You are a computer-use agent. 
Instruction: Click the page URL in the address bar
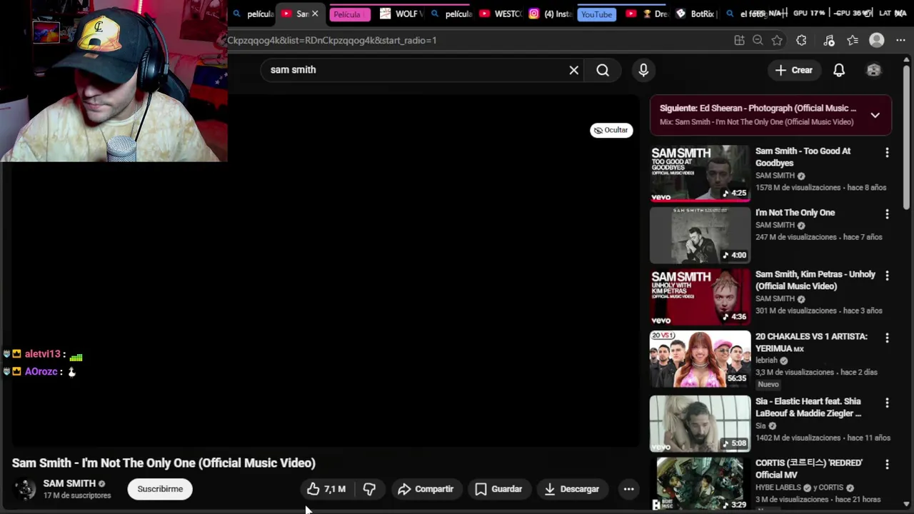point(332,41)
